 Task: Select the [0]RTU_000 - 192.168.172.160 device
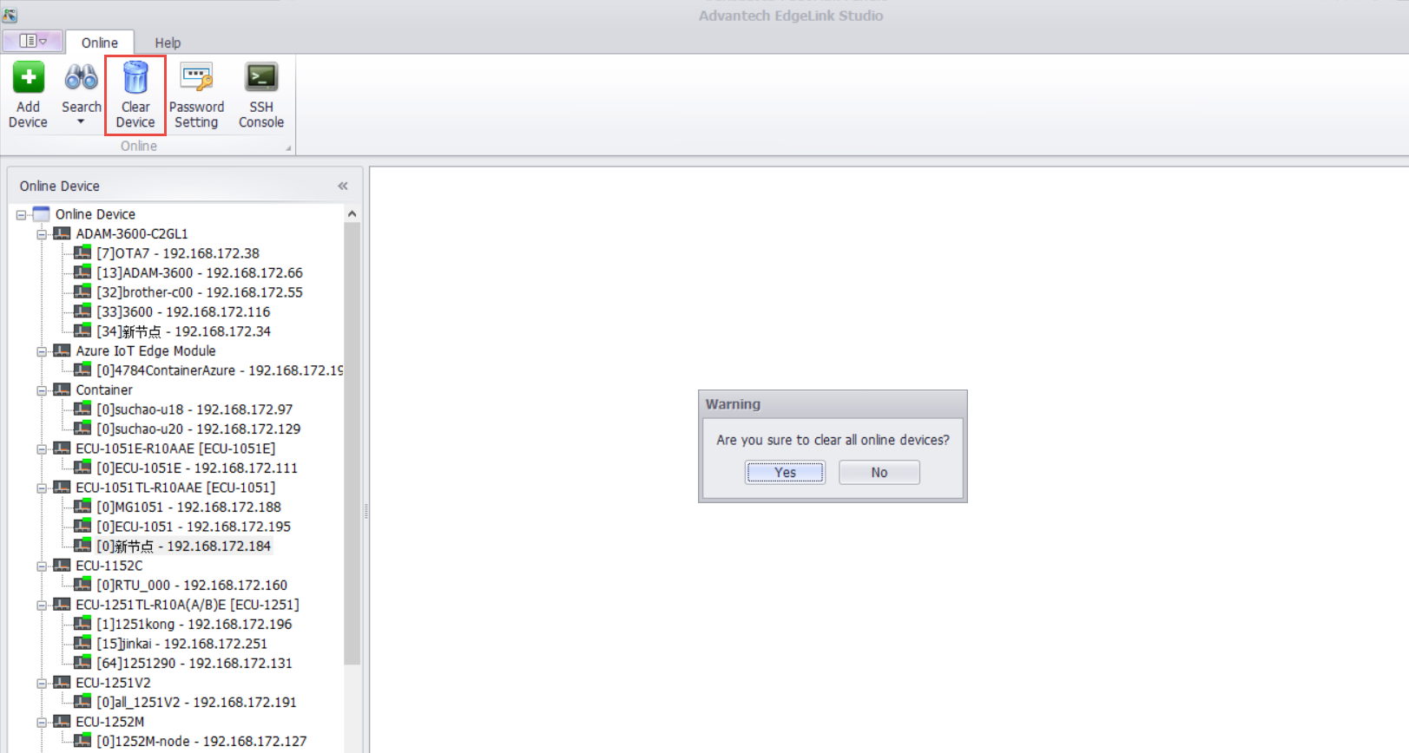(x=191, y=585)
